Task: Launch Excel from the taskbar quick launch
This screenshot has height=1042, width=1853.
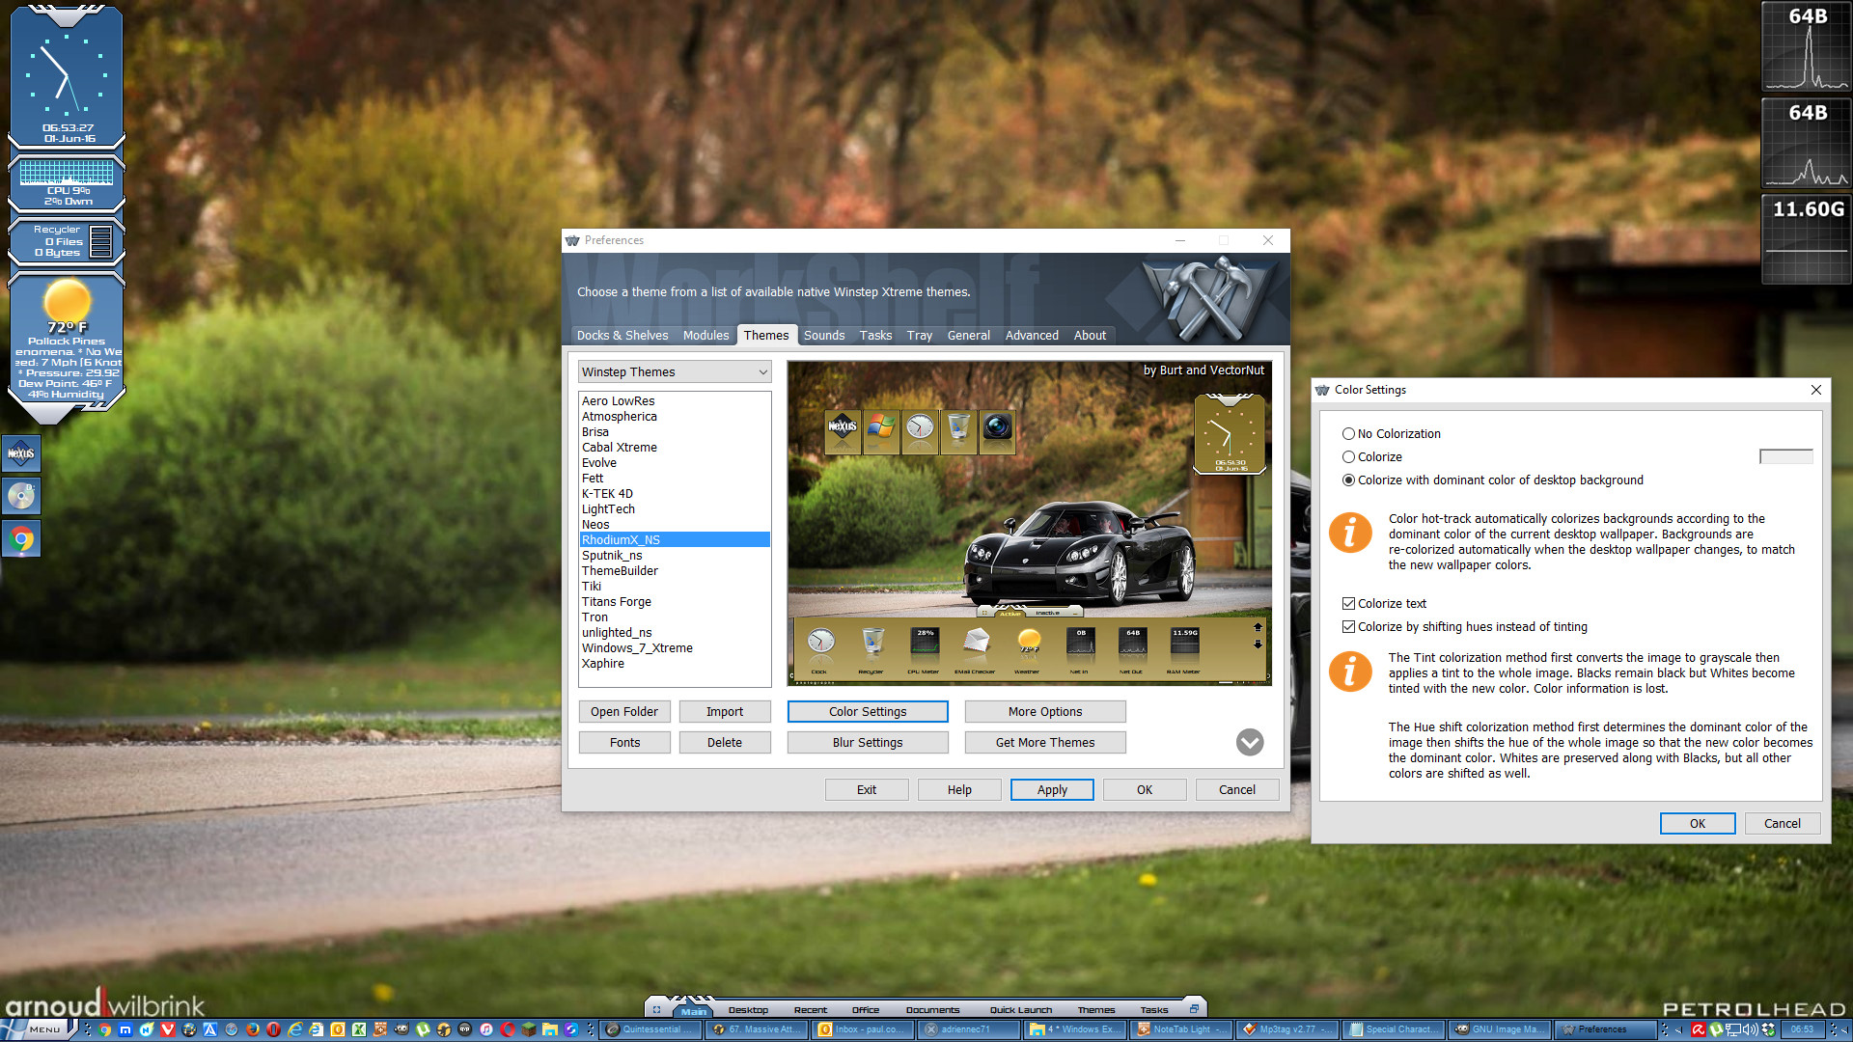Action: [x=359, y=1029]
